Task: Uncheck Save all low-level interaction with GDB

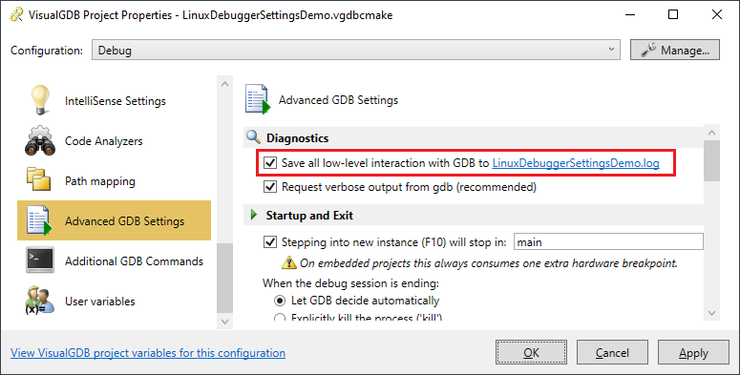Action: point(270,163)
